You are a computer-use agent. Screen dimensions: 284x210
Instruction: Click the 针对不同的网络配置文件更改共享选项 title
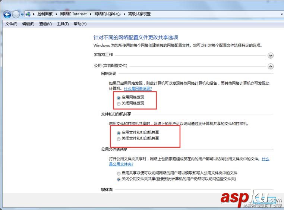coord(136,38)
